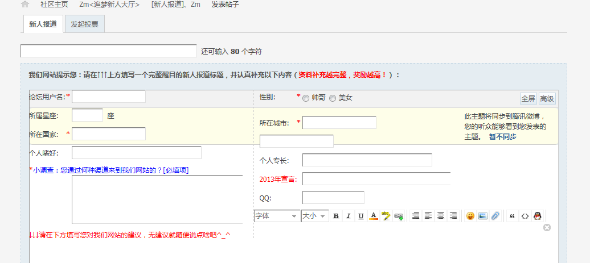The width and height of the screenshot is (590, 263).
Task: Click the 小调查 survey prompt text
Action: (x=109, y=170)
